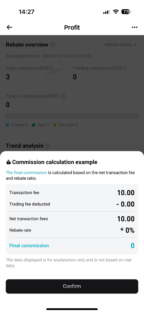Open the three-dot more menu
This screenshot has height=313, width=144.
(135, 27)
